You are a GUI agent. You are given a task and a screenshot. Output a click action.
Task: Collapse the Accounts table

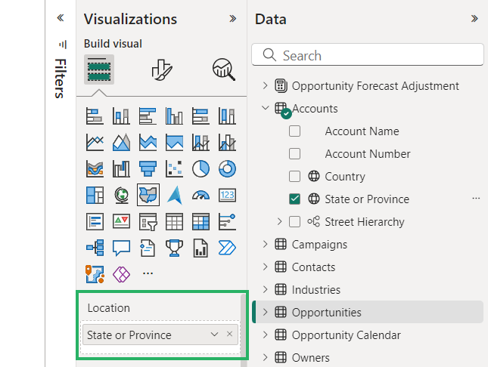265,108
